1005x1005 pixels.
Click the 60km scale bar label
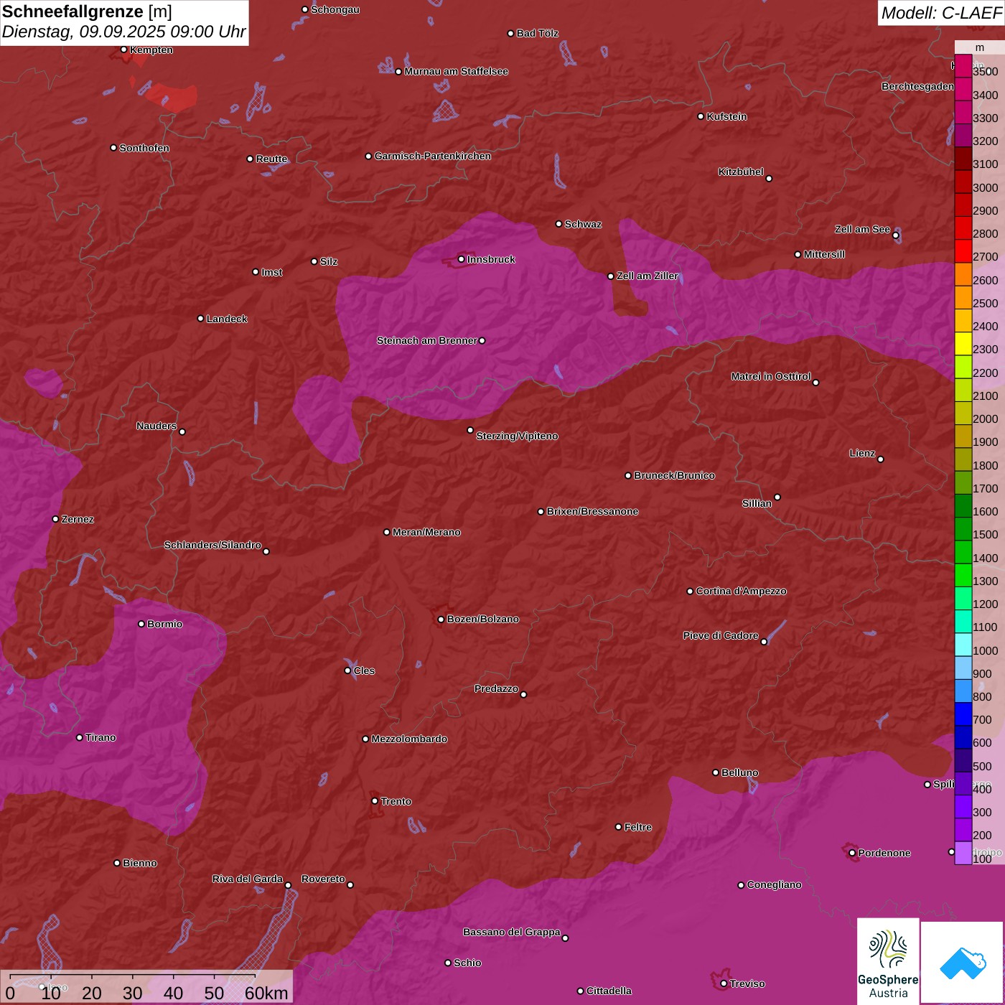266,994
